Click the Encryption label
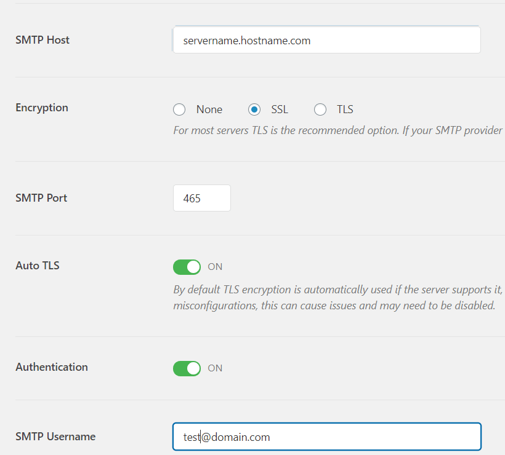The height and width of the screenshot is (455, 505). pyautogui.click(x=42, y=108)
